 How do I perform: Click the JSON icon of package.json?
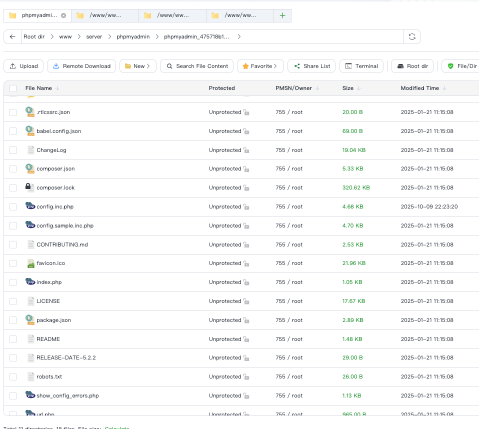[x=30, y=320]
